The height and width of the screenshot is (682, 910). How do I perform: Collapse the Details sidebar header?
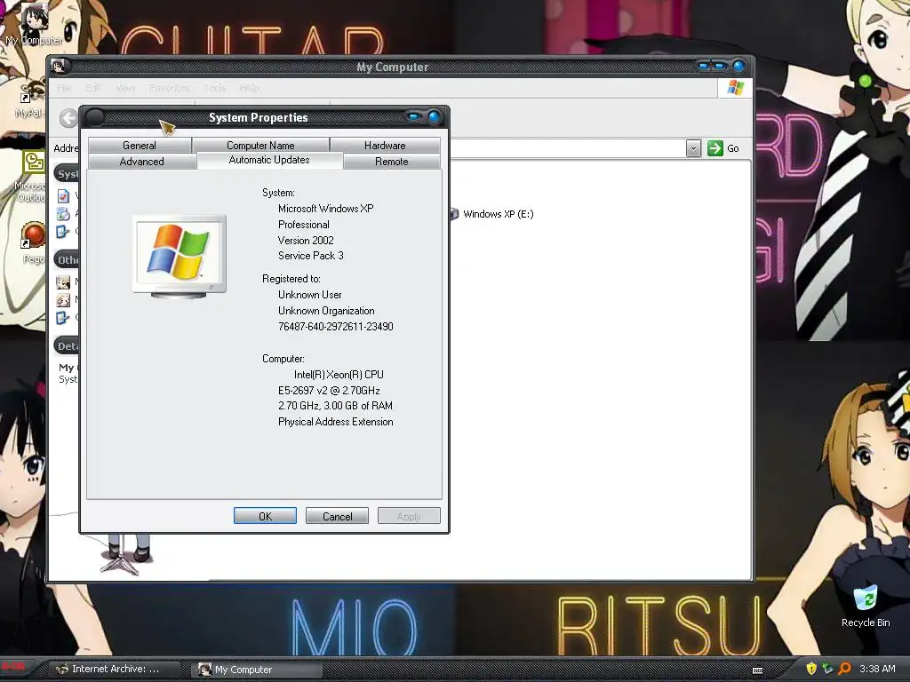(66, 346)
